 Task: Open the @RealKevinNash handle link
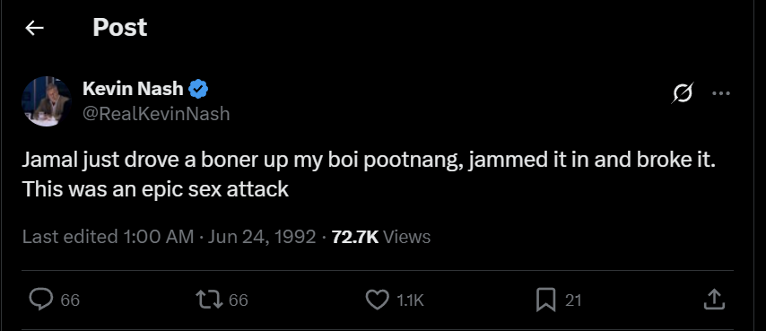point(156,114)
